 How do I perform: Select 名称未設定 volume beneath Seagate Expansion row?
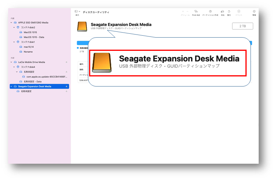(26, 91)
